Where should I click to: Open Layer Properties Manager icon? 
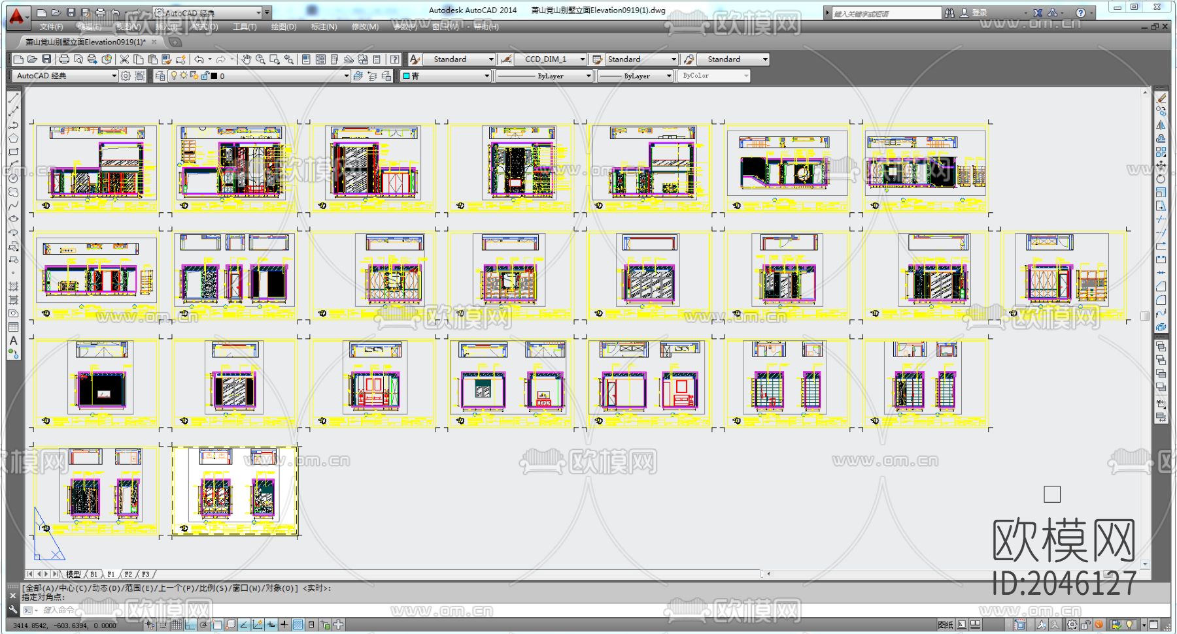click(160, 76)
